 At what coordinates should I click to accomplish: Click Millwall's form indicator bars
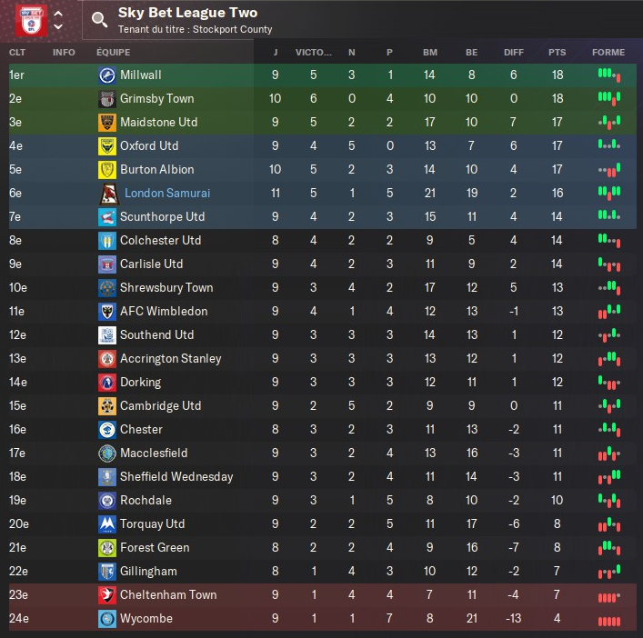pyautogui.click(x=608, y=75)
